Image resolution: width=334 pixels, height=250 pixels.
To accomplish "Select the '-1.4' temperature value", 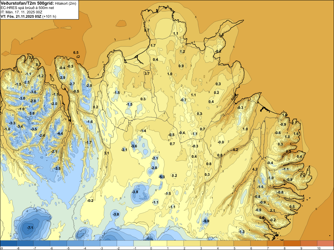I will (143, 131).
